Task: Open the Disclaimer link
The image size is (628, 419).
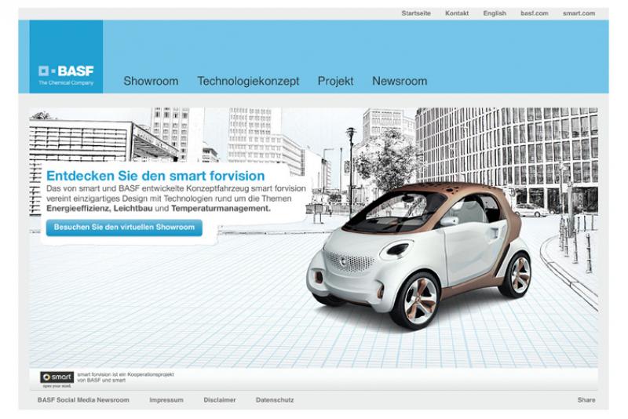Action: [x=220, y=400]
